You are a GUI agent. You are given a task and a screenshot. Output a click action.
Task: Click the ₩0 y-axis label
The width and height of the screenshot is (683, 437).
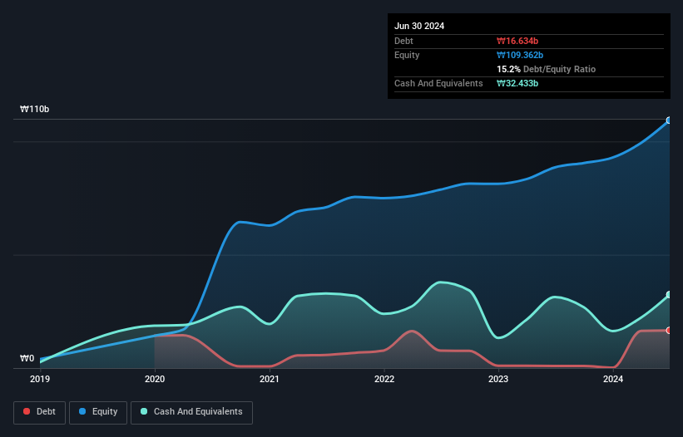(27, 358)
